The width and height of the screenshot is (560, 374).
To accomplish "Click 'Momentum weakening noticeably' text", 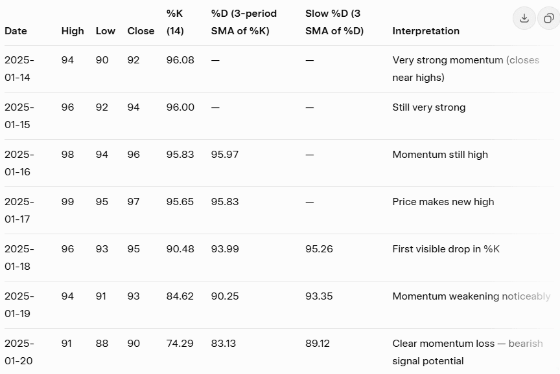I will [x=471, y=296].
